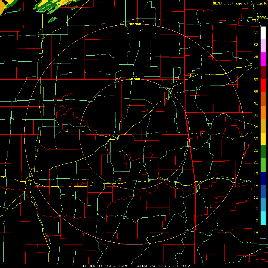Viewport: 268px width, 268px height.
Task: Click the navy blue legend swatch
Action: click(x=263, y=178)
